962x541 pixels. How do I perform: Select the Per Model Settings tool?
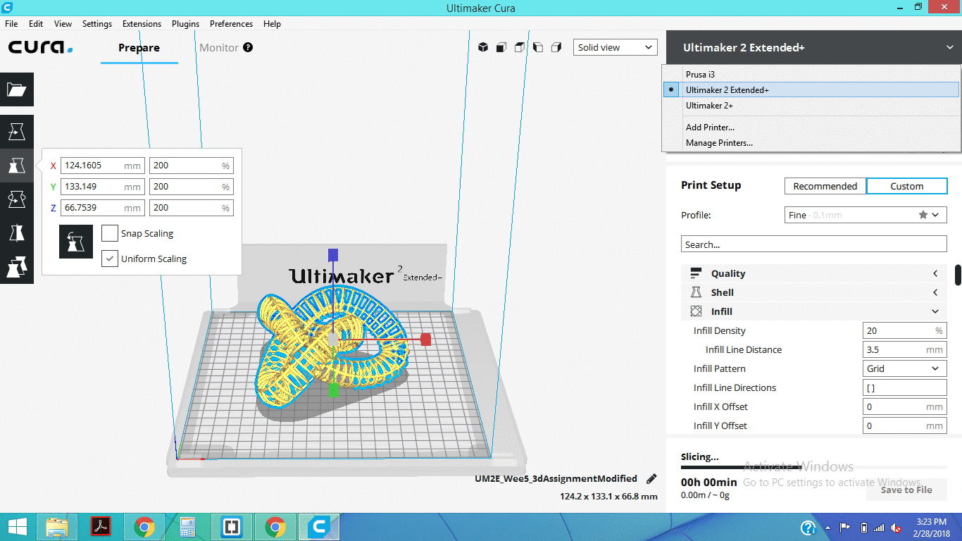pyautogui.click(x=17, y=267)
